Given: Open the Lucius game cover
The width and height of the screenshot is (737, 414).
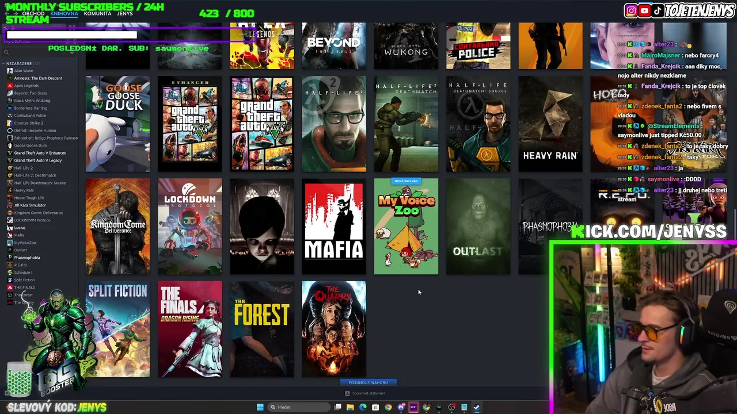Looking at the screenshot, I should tap(262, 227).
